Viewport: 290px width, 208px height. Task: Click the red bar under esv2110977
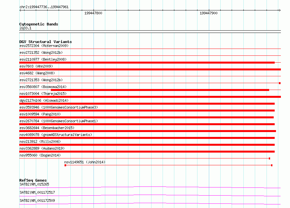coord(147,63)
